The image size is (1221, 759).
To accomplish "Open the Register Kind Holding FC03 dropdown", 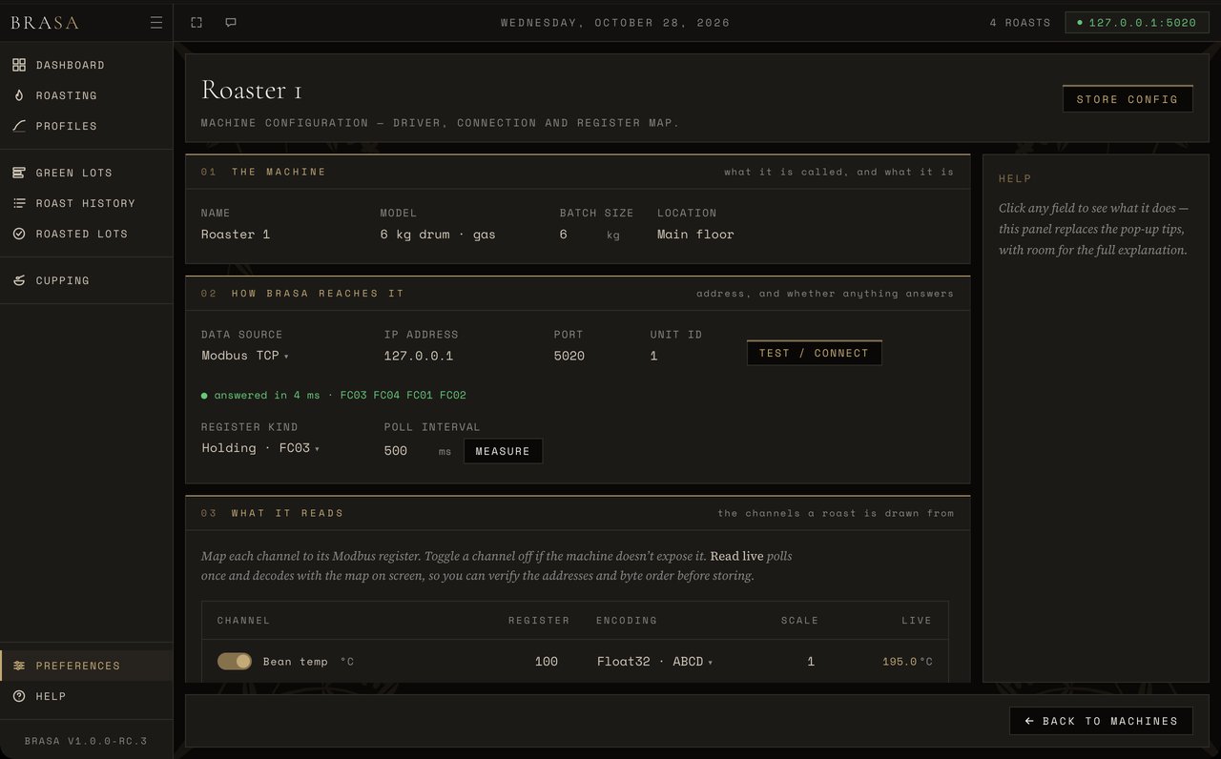I will click(260, 448).
